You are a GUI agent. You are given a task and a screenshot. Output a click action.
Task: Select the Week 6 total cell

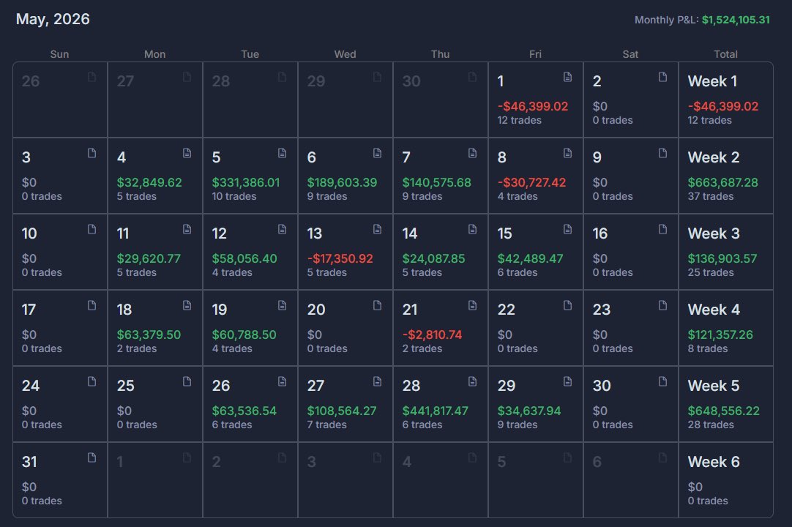point(726,480)
